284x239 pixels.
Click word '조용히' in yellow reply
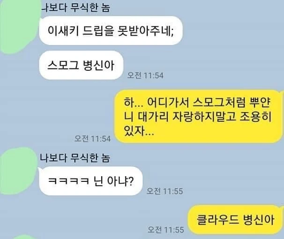[x=255, y=117]
